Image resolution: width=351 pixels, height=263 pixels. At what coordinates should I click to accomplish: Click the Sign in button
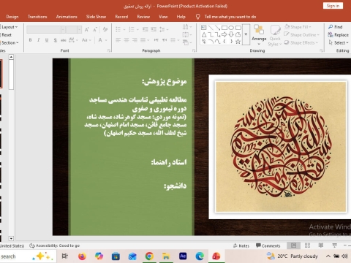(333, 6)
